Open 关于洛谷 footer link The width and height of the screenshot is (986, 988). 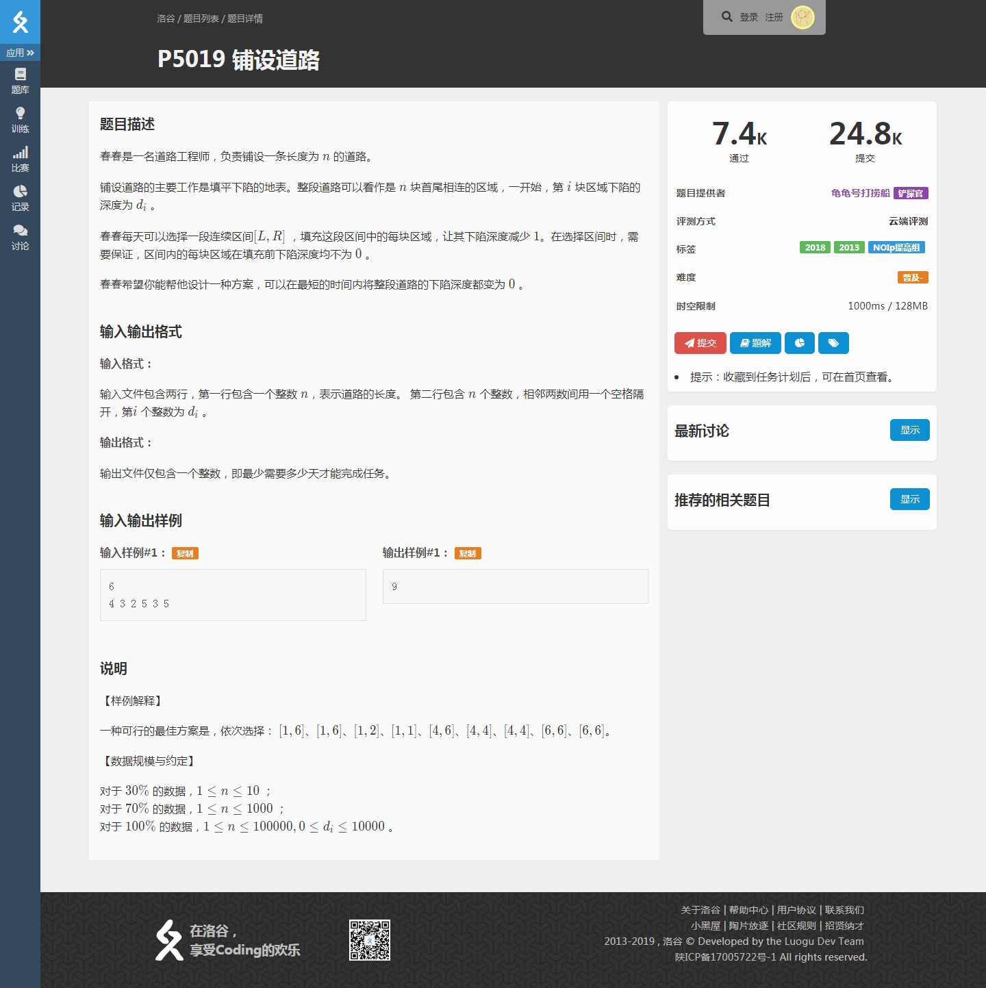click(700, 910)
